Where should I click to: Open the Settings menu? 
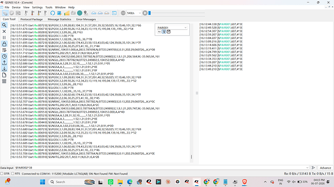pyautogui.click(x=37, y=7)
